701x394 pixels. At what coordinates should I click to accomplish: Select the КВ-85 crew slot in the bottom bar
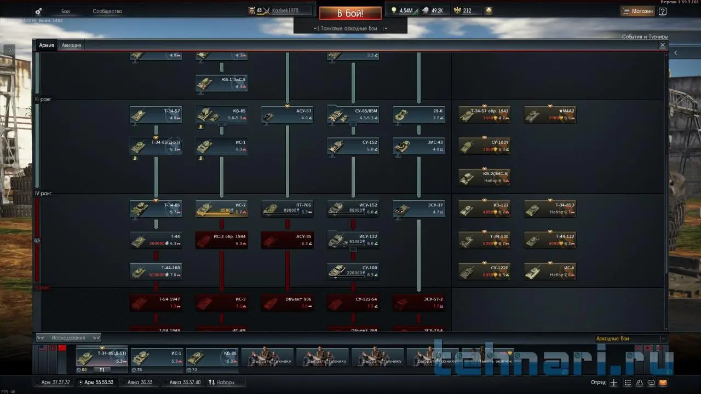point(212,357)
